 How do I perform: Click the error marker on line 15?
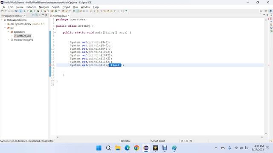point(50,65)
